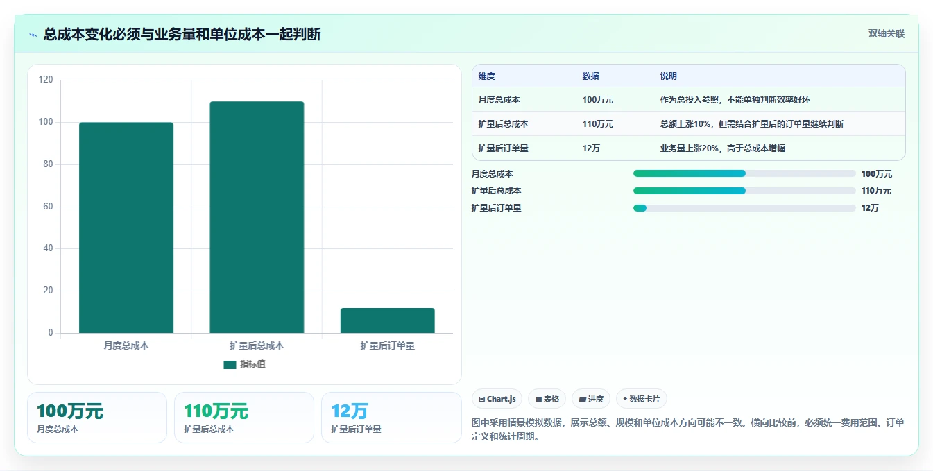Click the 月度总成本 chart bar
Viewport: 933px width, 471px height.
pyautogui.click(x=126, y=228)
